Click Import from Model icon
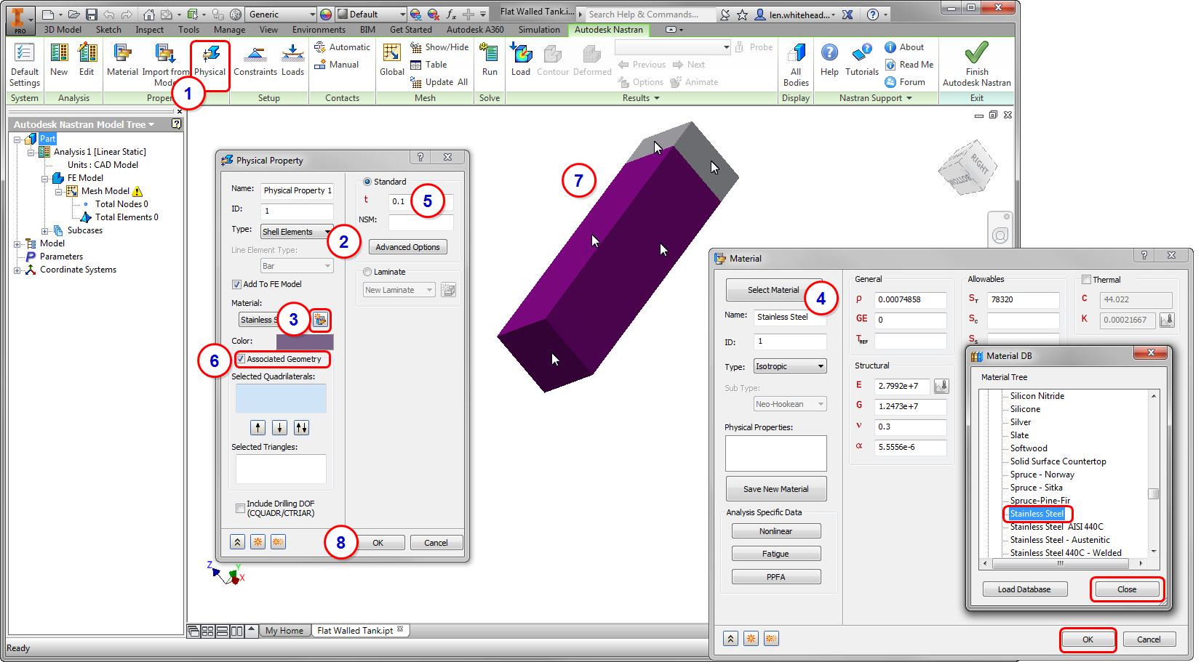The width and height of the screenshot is (1201, 662). pos(165,55)
